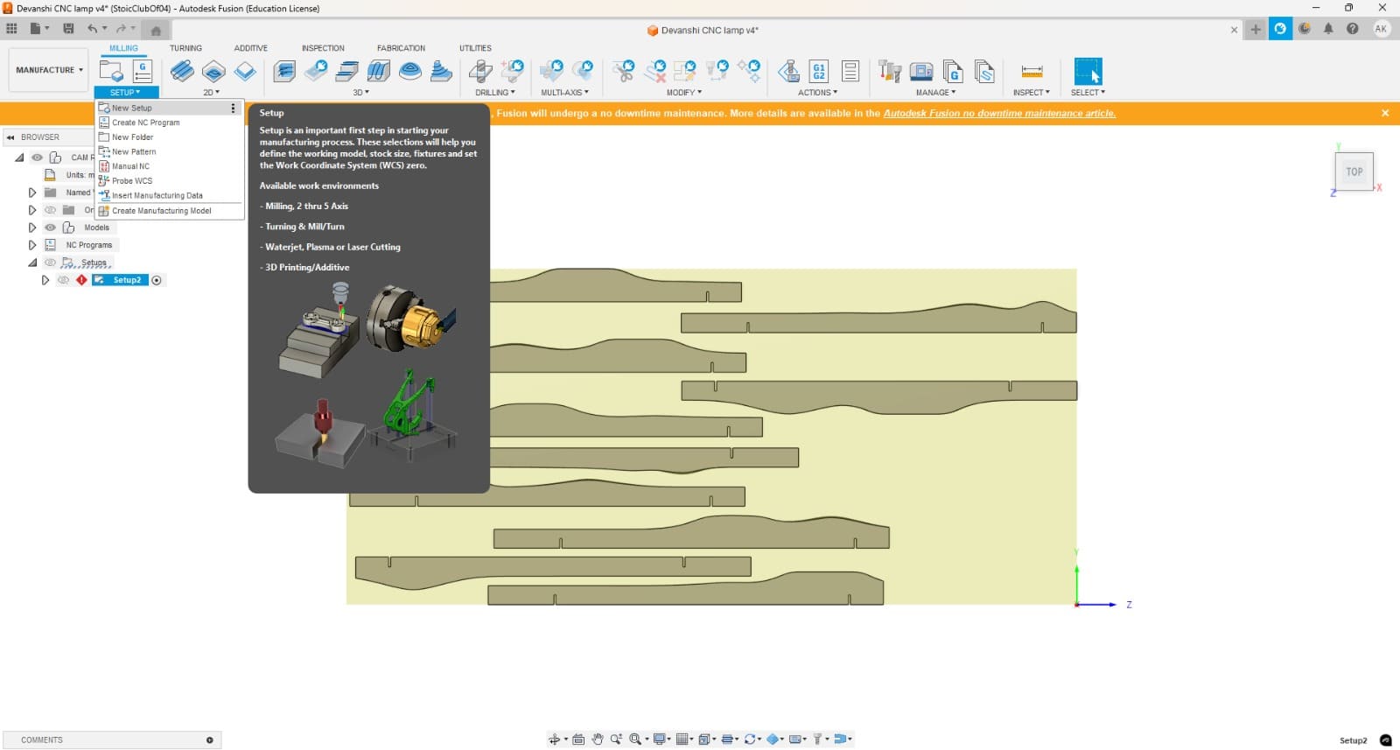Screen dimensions: 1400x750
Task: Click the Post Process G1 G2 icon
Action: pos(819,71)
